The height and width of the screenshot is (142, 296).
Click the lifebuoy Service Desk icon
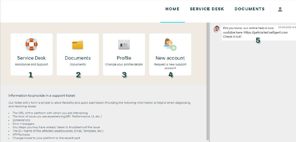(31, 44)
